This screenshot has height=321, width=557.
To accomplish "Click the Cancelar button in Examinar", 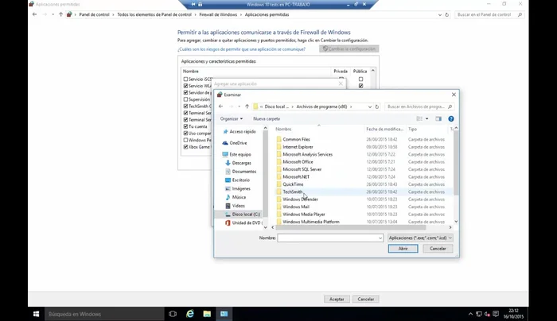I will (438, 249).
